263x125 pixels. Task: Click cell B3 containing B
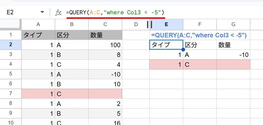point(72,54)
